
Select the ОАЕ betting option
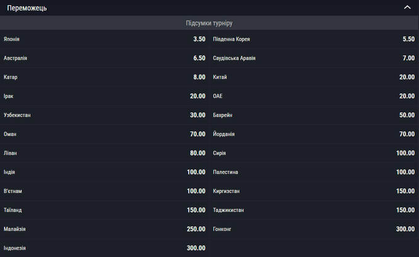tap(314, 96)
